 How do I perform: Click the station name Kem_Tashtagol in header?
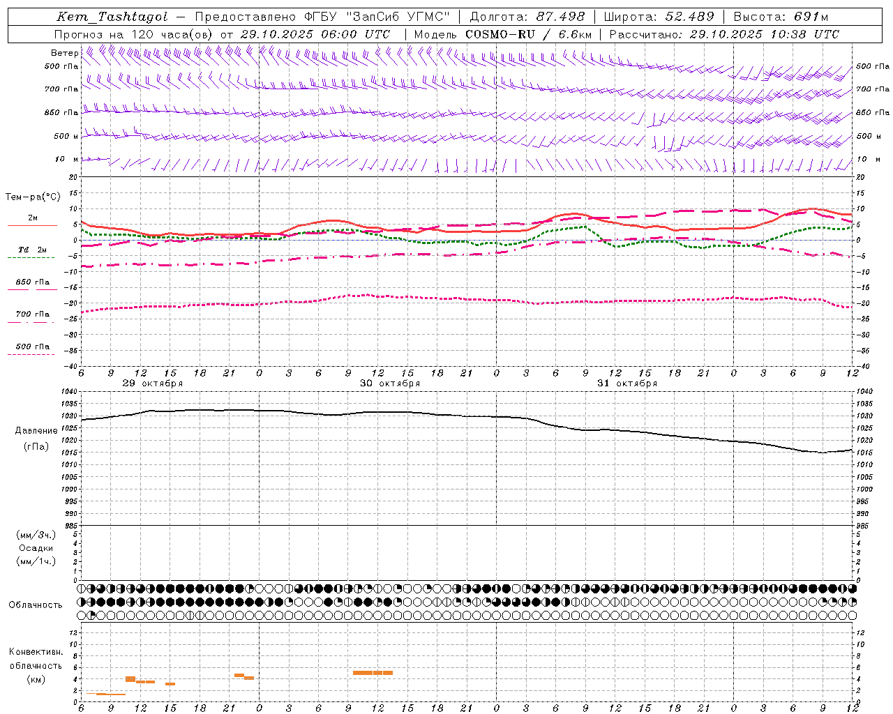tap(112, 17)
